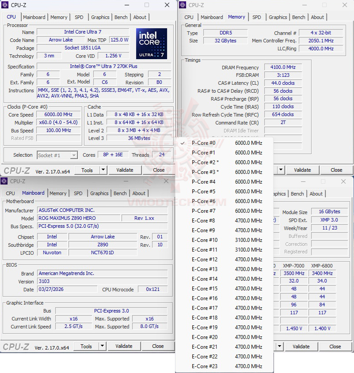Switch to Mainboard tab in CPU window
Image resolution: width=354 pixels, height=373 pixels.
point(34,17)
